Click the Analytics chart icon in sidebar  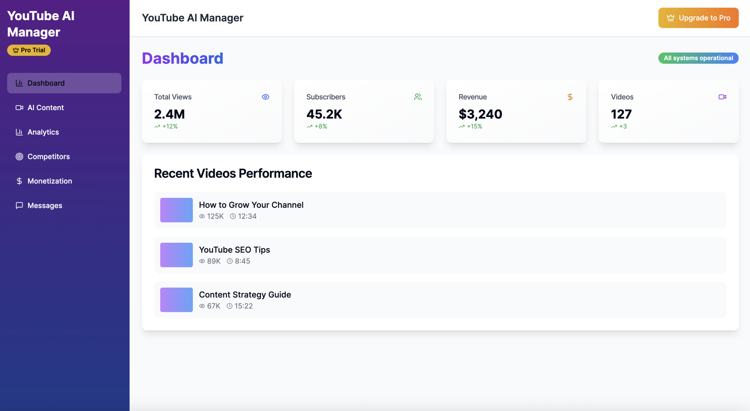point(19,132)
